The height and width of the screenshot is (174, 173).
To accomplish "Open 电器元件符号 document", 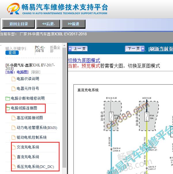I will click(28, 88).
